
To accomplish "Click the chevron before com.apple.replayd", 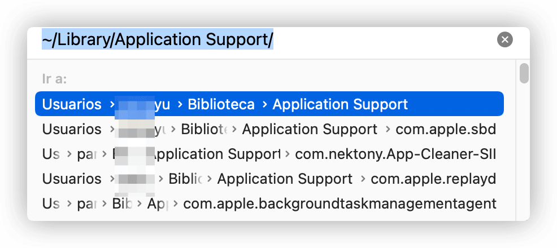I will 363,179.
